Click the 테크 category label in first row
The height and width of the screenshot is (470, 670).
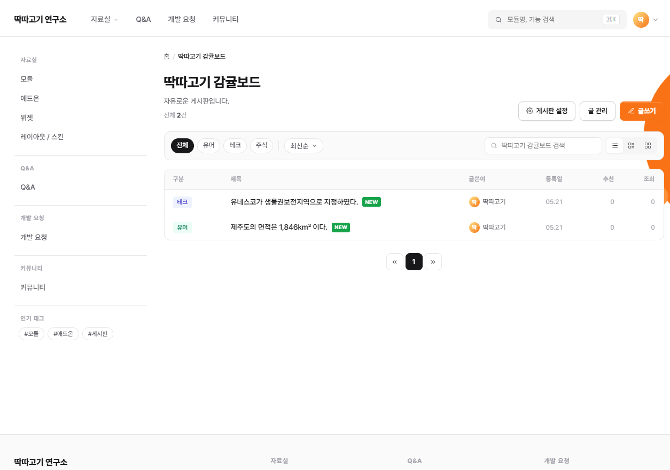pos(182,202)
